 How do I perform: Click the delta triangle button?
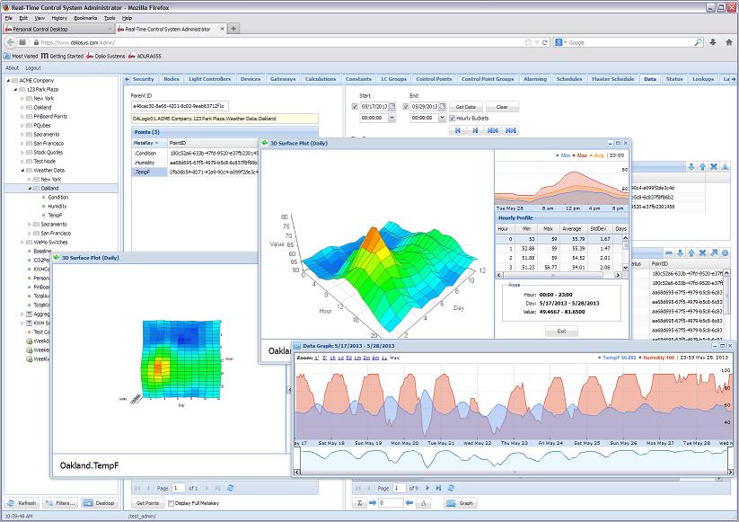pos(423,503)
